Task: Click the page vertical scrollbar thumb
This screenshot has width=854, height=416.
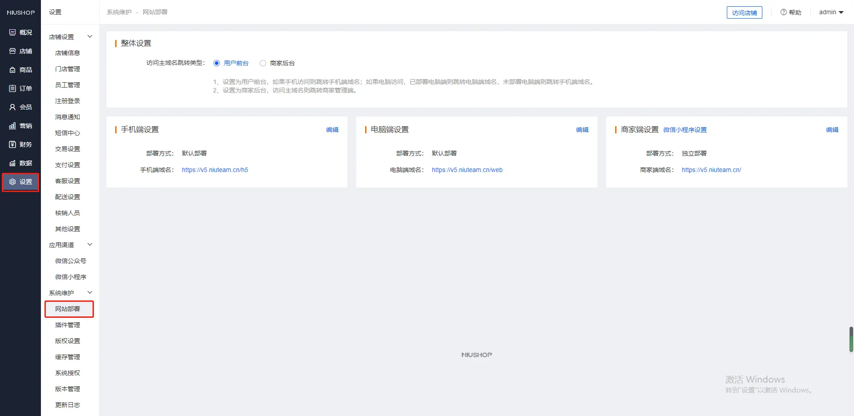Action: pos(851,340)
